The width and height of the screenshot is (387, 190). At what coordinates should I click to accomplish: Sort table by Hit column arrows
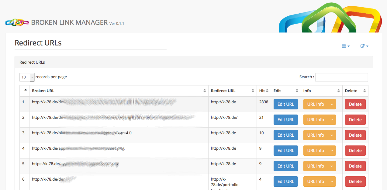pyautogui.click(x=267, y=91)
